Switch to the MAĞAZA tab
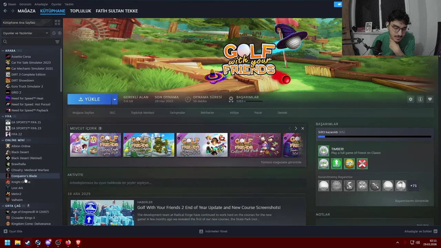The image size is (441, 248). pyautogui.click(x=27, y=11)
